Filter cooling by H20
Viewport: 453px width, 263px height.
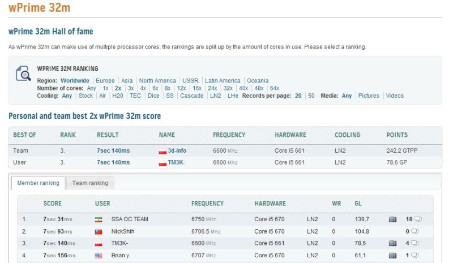coord(118,96)
